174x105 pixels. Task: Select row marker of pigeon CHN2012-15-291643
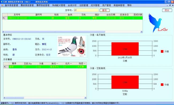[x=5, y=18]
